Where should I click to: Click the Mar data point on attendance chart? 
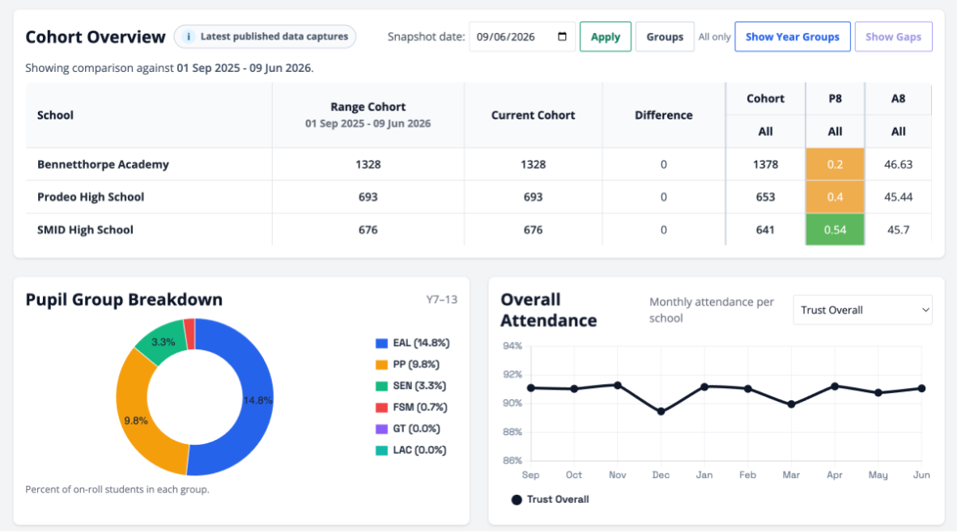791,404
